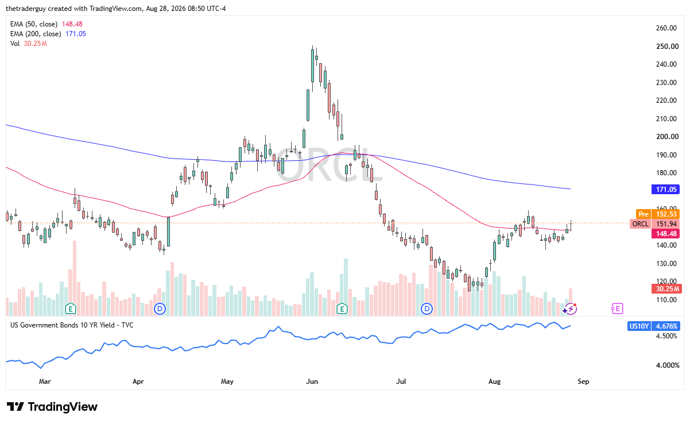Click the 190.00 price axis label
This screenshot has height=424, width=690.
point(666,155)
